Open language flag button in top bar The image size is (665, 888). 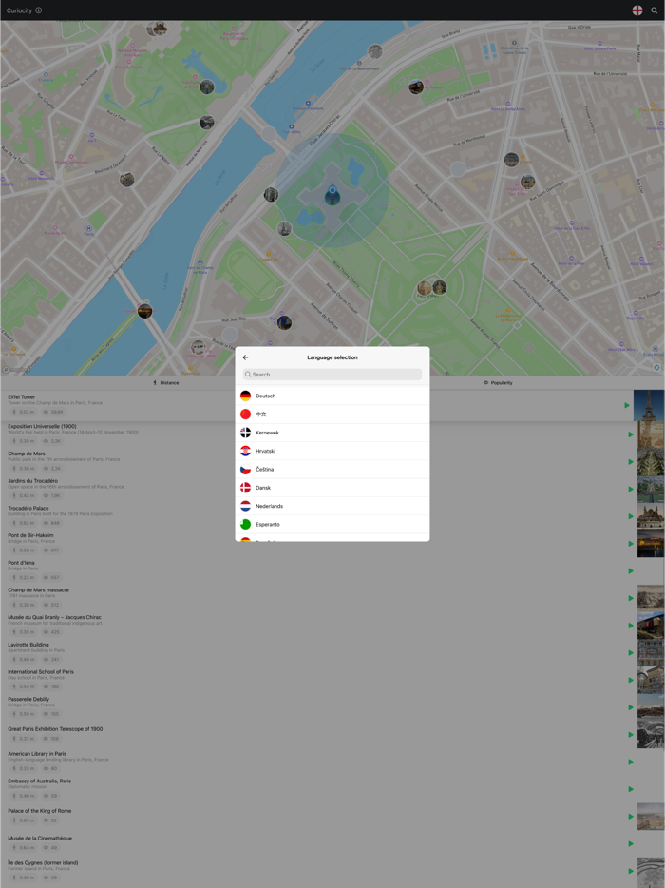pyautogui.click(x=637, y=10)
